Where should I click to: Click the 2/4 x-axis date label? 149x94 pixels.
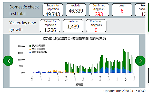click(49, 79)
